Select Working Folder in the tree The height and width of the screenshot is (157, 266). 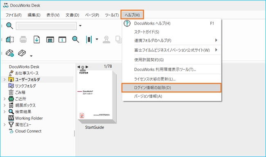pyautogui.click(x=29, y=118)
